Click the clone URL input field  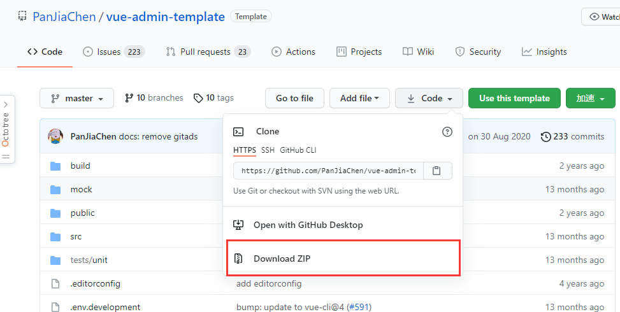(x=328, y=171)
